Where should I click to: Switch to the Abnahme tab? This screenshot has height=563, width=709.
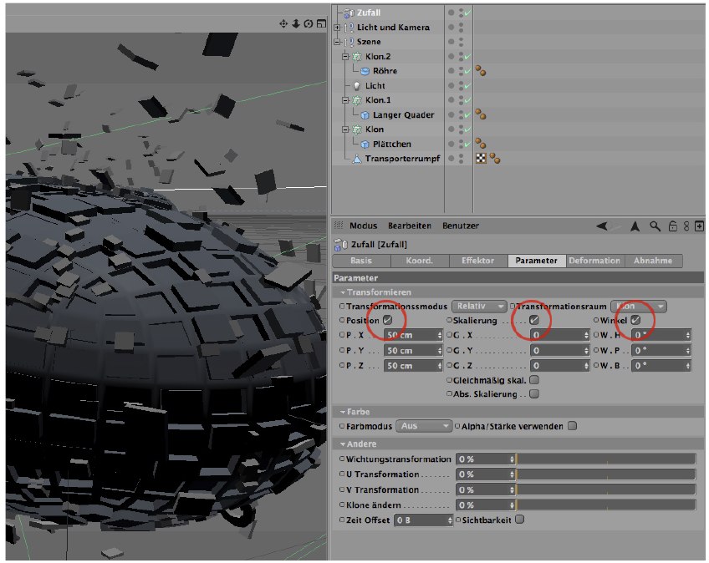(653, 261)
